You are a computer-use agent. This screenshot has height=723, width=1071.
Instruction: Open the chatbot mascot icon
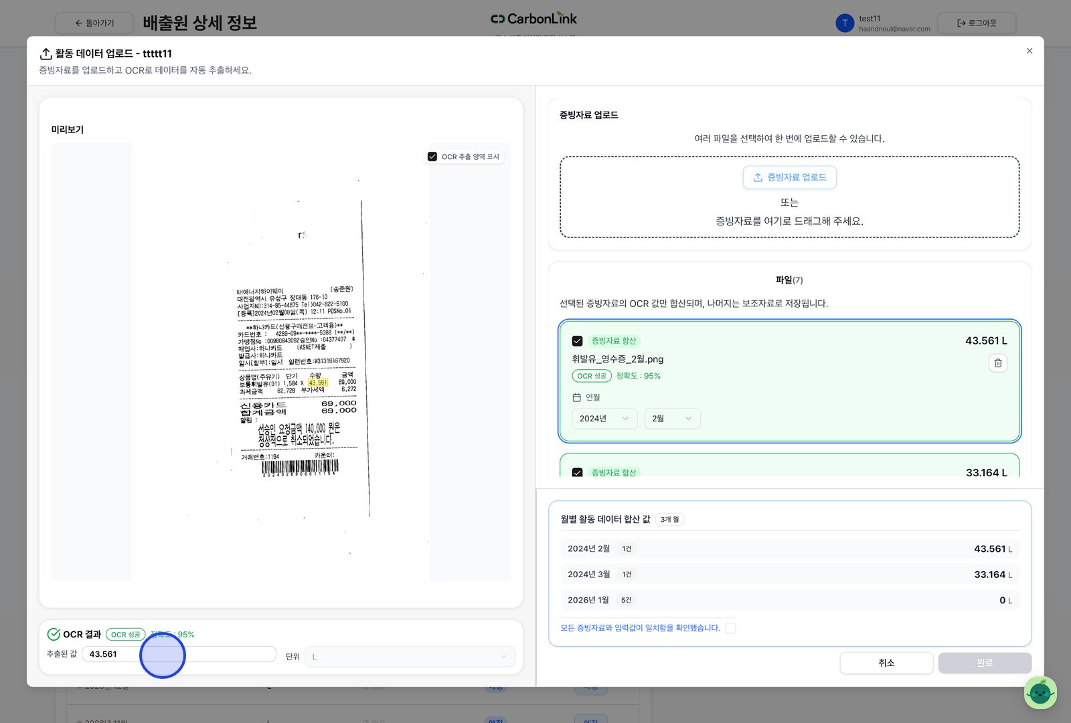(x=1040, y=692)
